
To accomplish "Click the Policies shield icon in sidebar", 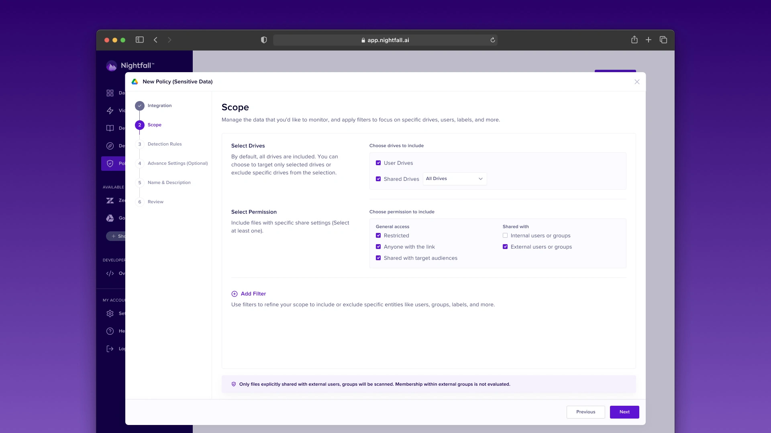I will [110, 164].
